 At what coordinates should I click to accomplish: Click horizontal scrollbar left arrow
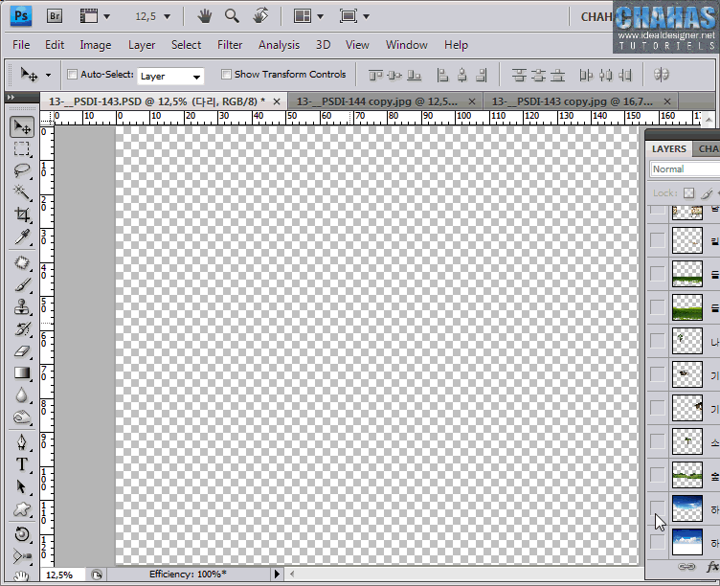pyautogui.click(x=292, y=574)
